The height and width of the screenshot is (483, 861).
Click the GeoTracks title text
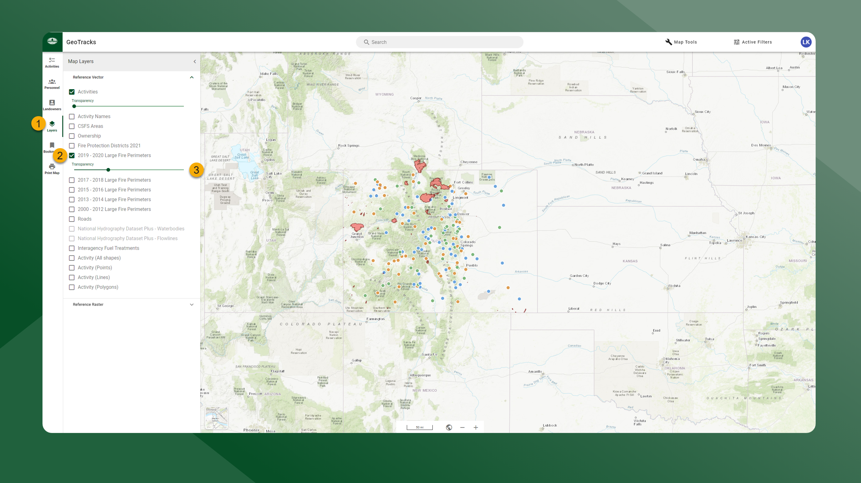coord(81,42)
